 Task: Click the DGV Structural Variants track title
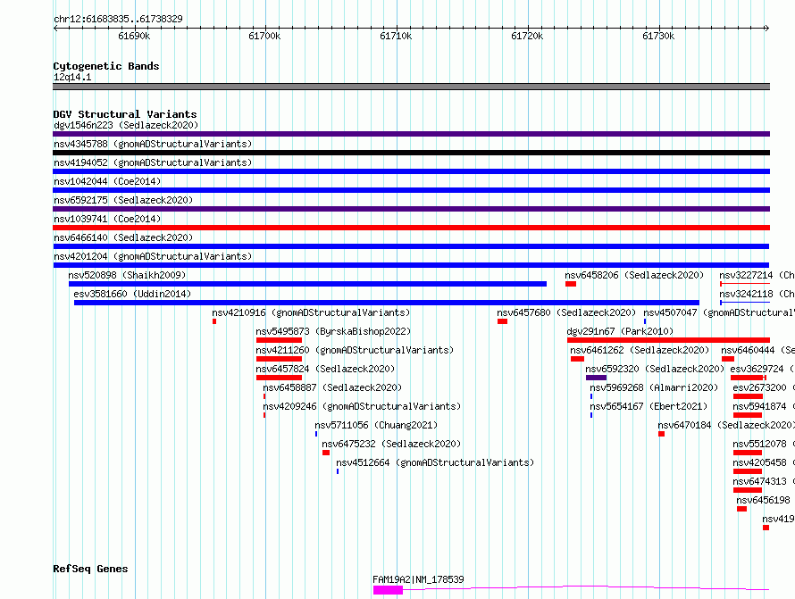(125, 114)
